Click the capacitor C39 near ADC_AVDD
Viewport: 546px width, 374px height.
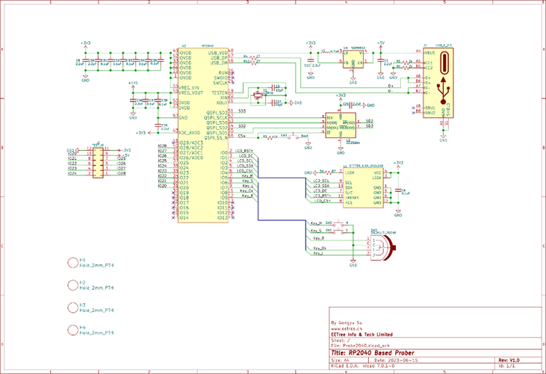pyautogui.click(x=158, y=125)
